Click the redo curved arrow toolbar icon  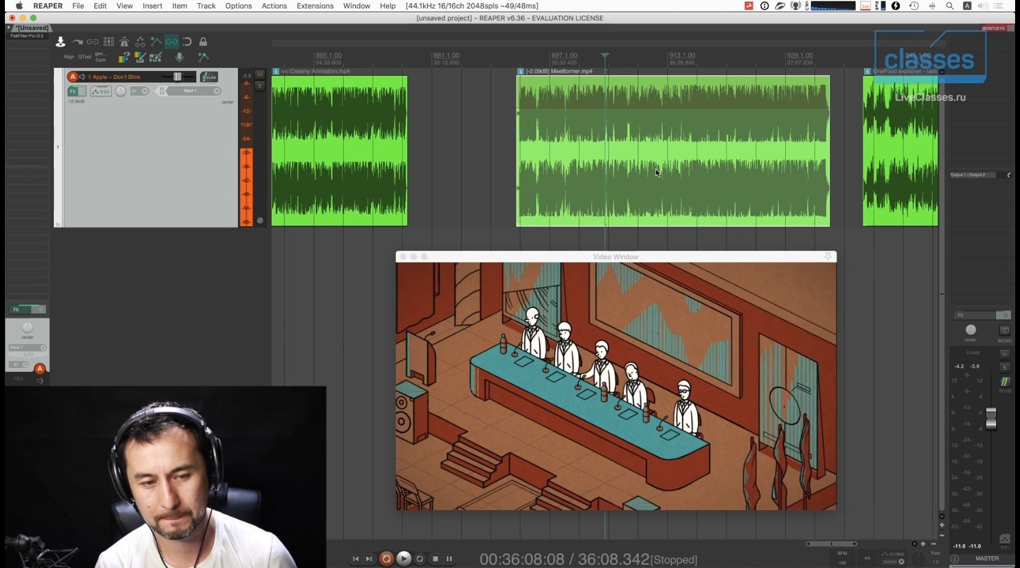pyautogui.click(x=77, y=42)
